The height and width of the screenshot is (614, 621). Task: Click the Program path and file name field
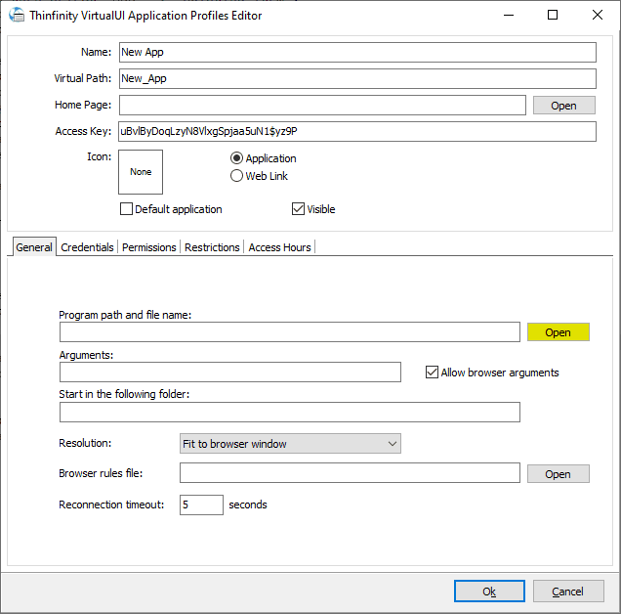pos(290,332)
